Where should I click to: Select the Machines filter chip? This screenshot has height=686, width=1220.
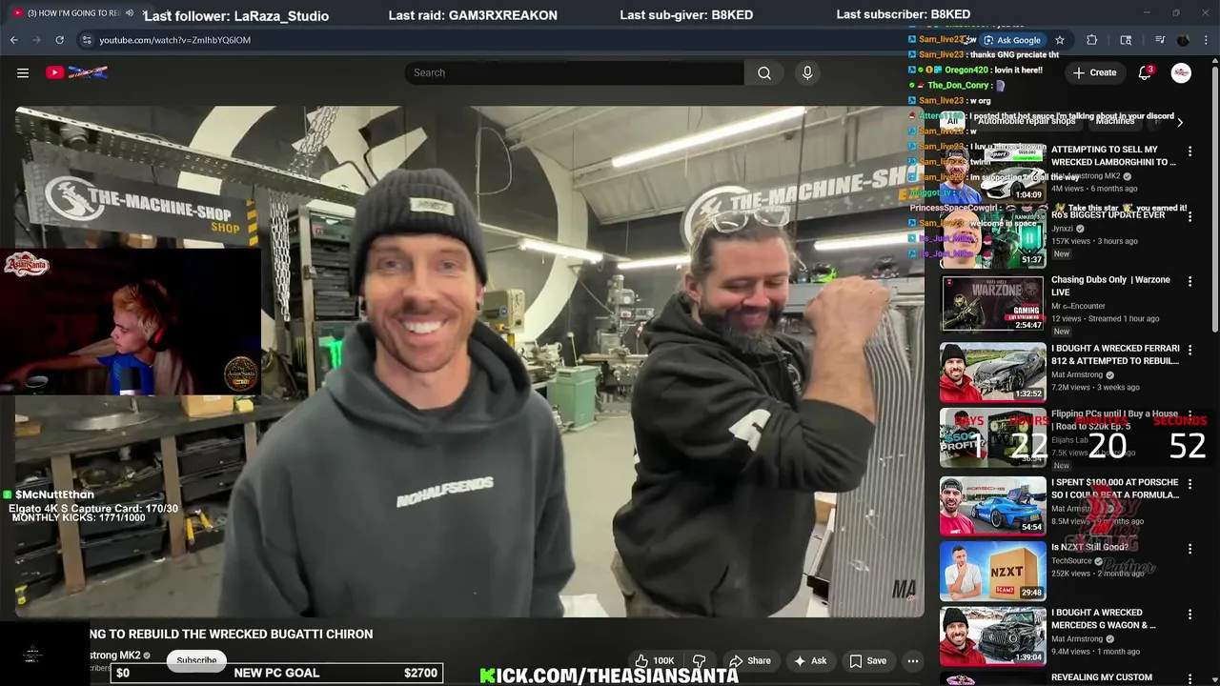(1115, 121)
